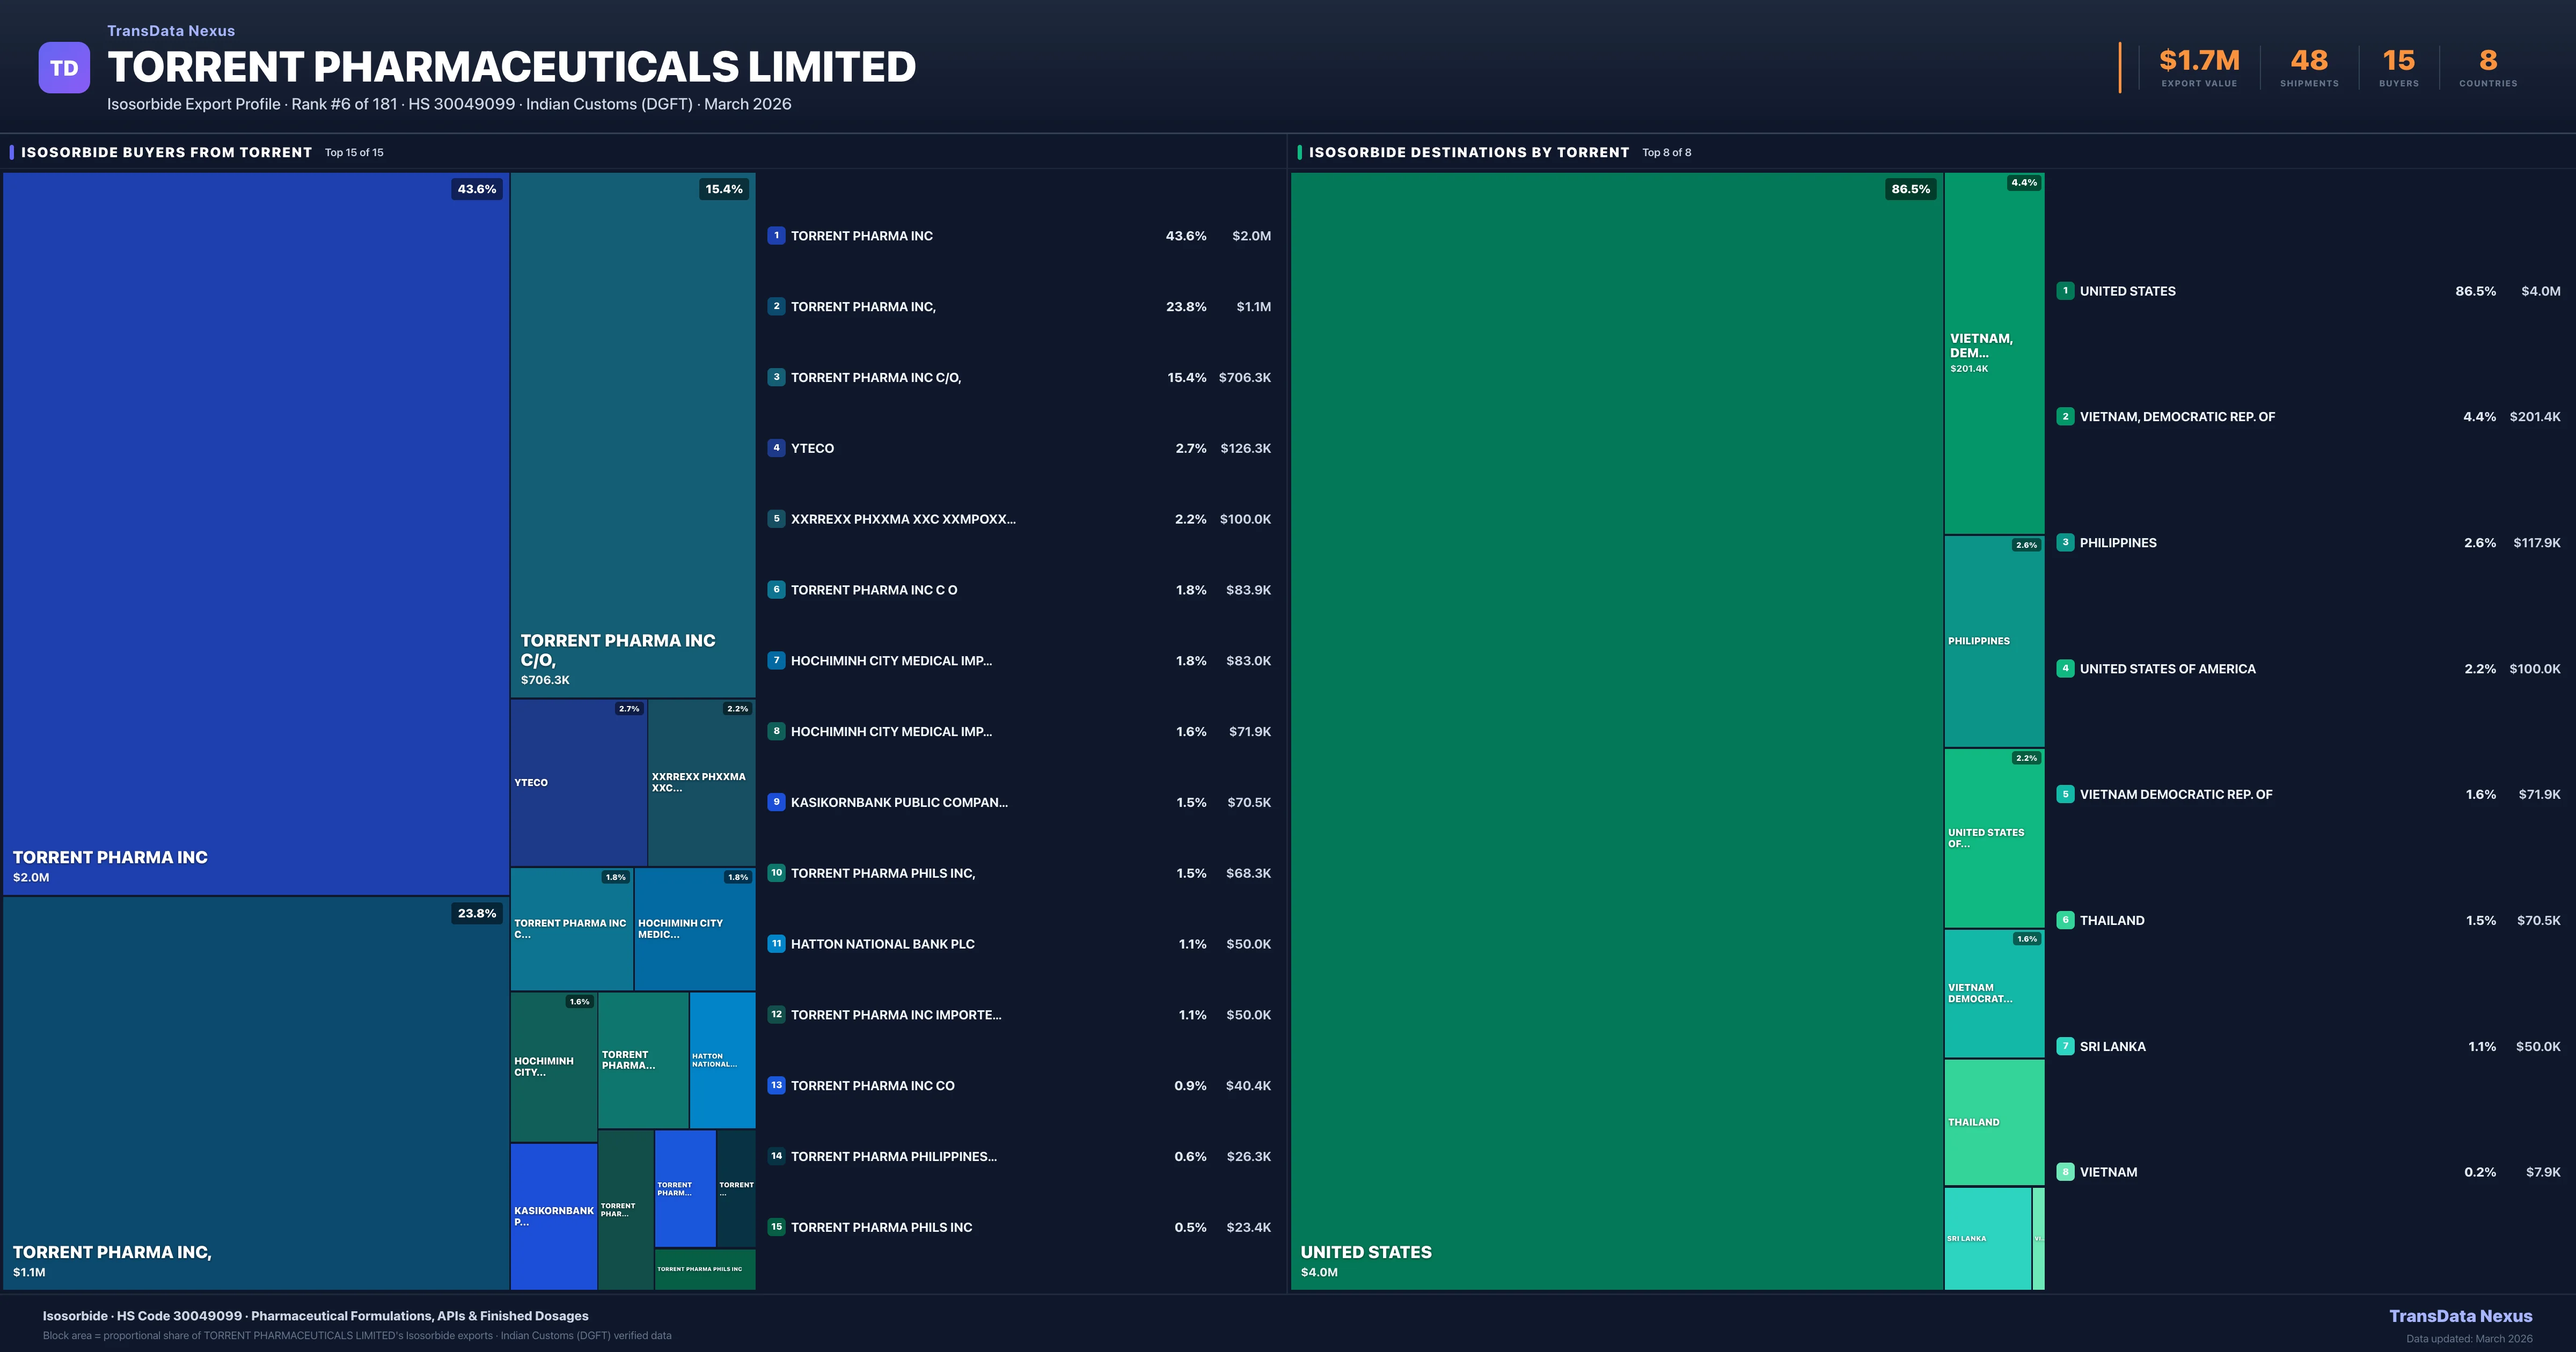
Task: Click rank badge 1 beside UNITED STATES destination
Action: pyautogui.click(x=2065, y=291)
